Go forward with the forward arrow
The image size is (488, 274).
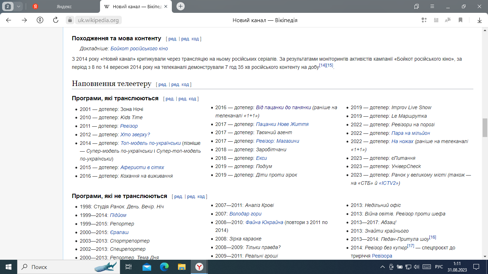click(24, 20)
